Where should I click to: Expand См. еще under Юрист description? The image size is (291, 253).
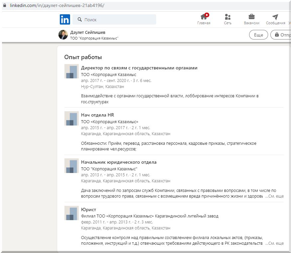[x=274, y=243]
